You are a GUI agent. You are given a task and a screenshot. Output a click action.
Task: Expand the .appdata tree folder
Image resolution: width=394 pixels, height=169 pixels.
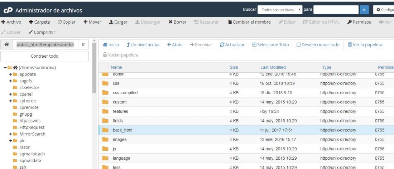[x=10, y=74]
